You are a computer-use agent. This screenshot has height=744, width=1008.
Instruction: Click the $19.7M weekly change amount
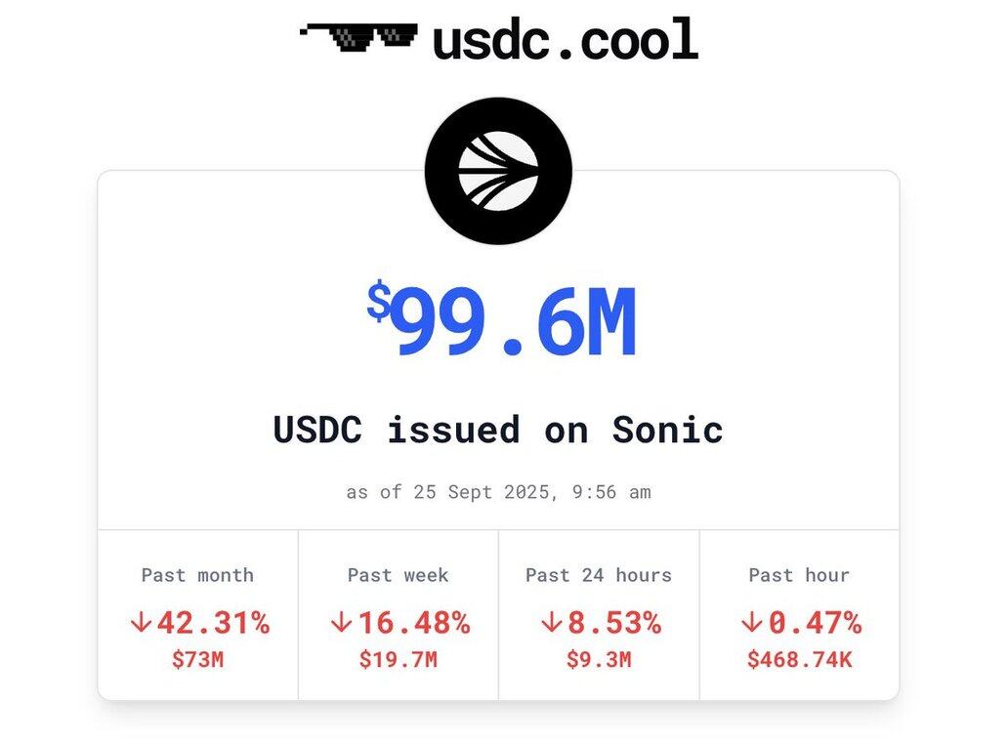(399, 660)
